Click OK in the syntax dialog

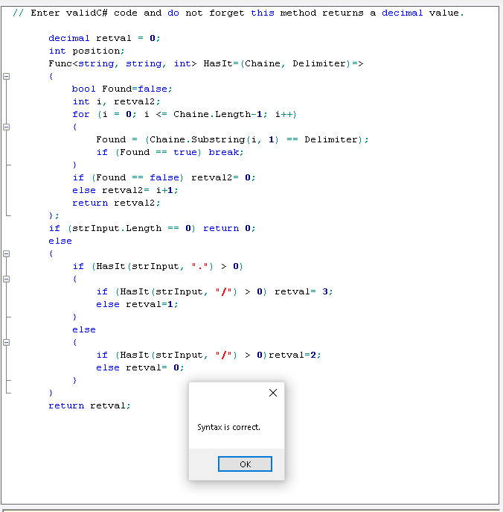(245, 464)
